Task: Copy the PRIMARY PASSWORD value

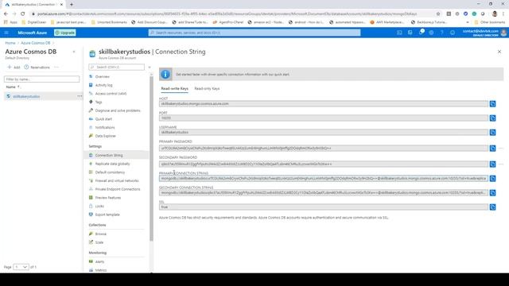Action: (492, 149)
